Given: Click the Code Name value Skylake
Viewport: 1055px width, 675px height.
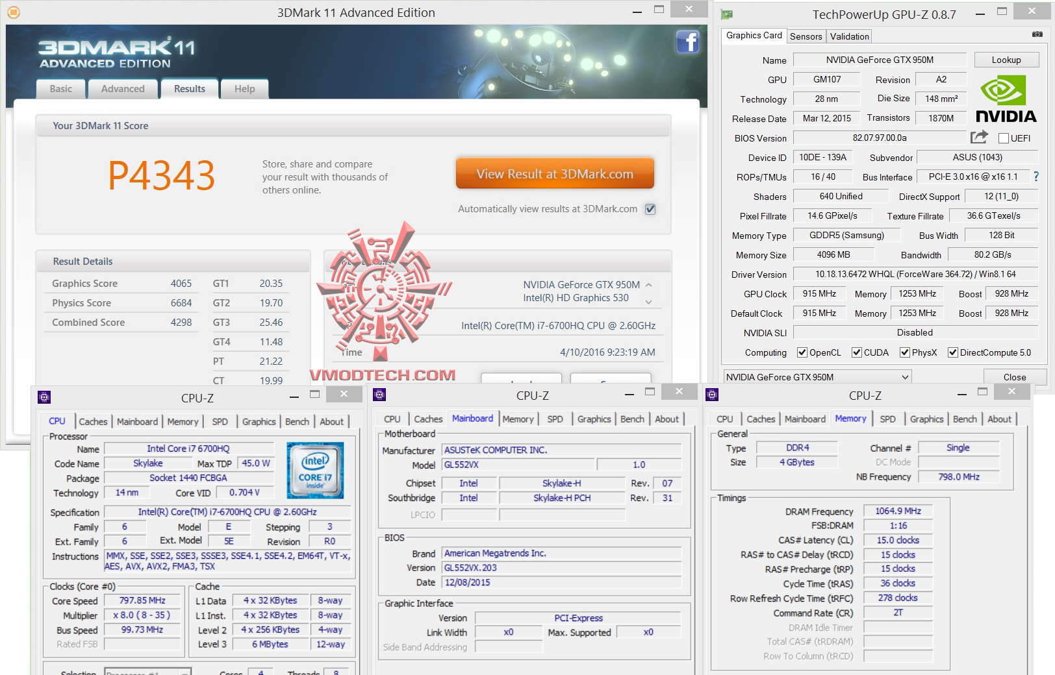Looking at the screenshot, I should (x=148, y=463).
